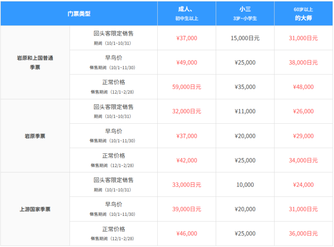
Task: Select the 岩原季票 row group label
Action: point(35,136)
